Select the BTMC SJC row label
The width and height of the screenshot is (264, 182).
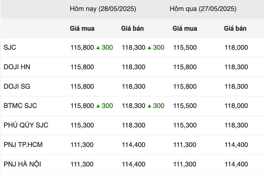(20, 106)
